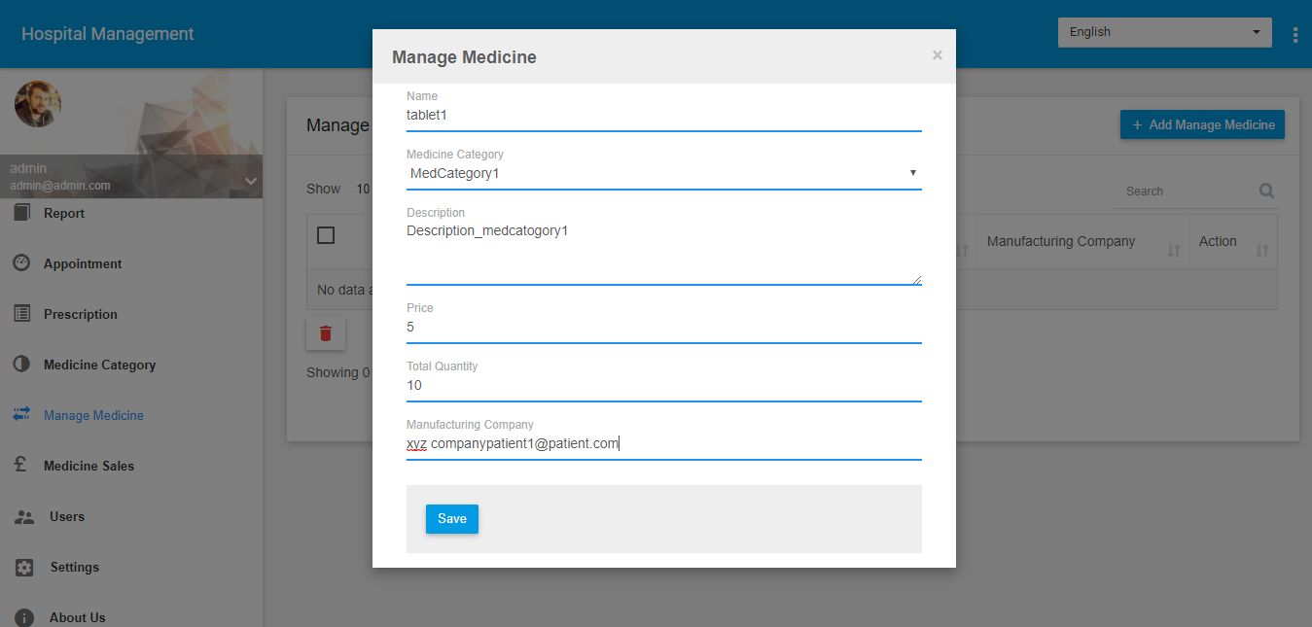
Task: Click the search magnifier icon
Action: pos(1266,191)
